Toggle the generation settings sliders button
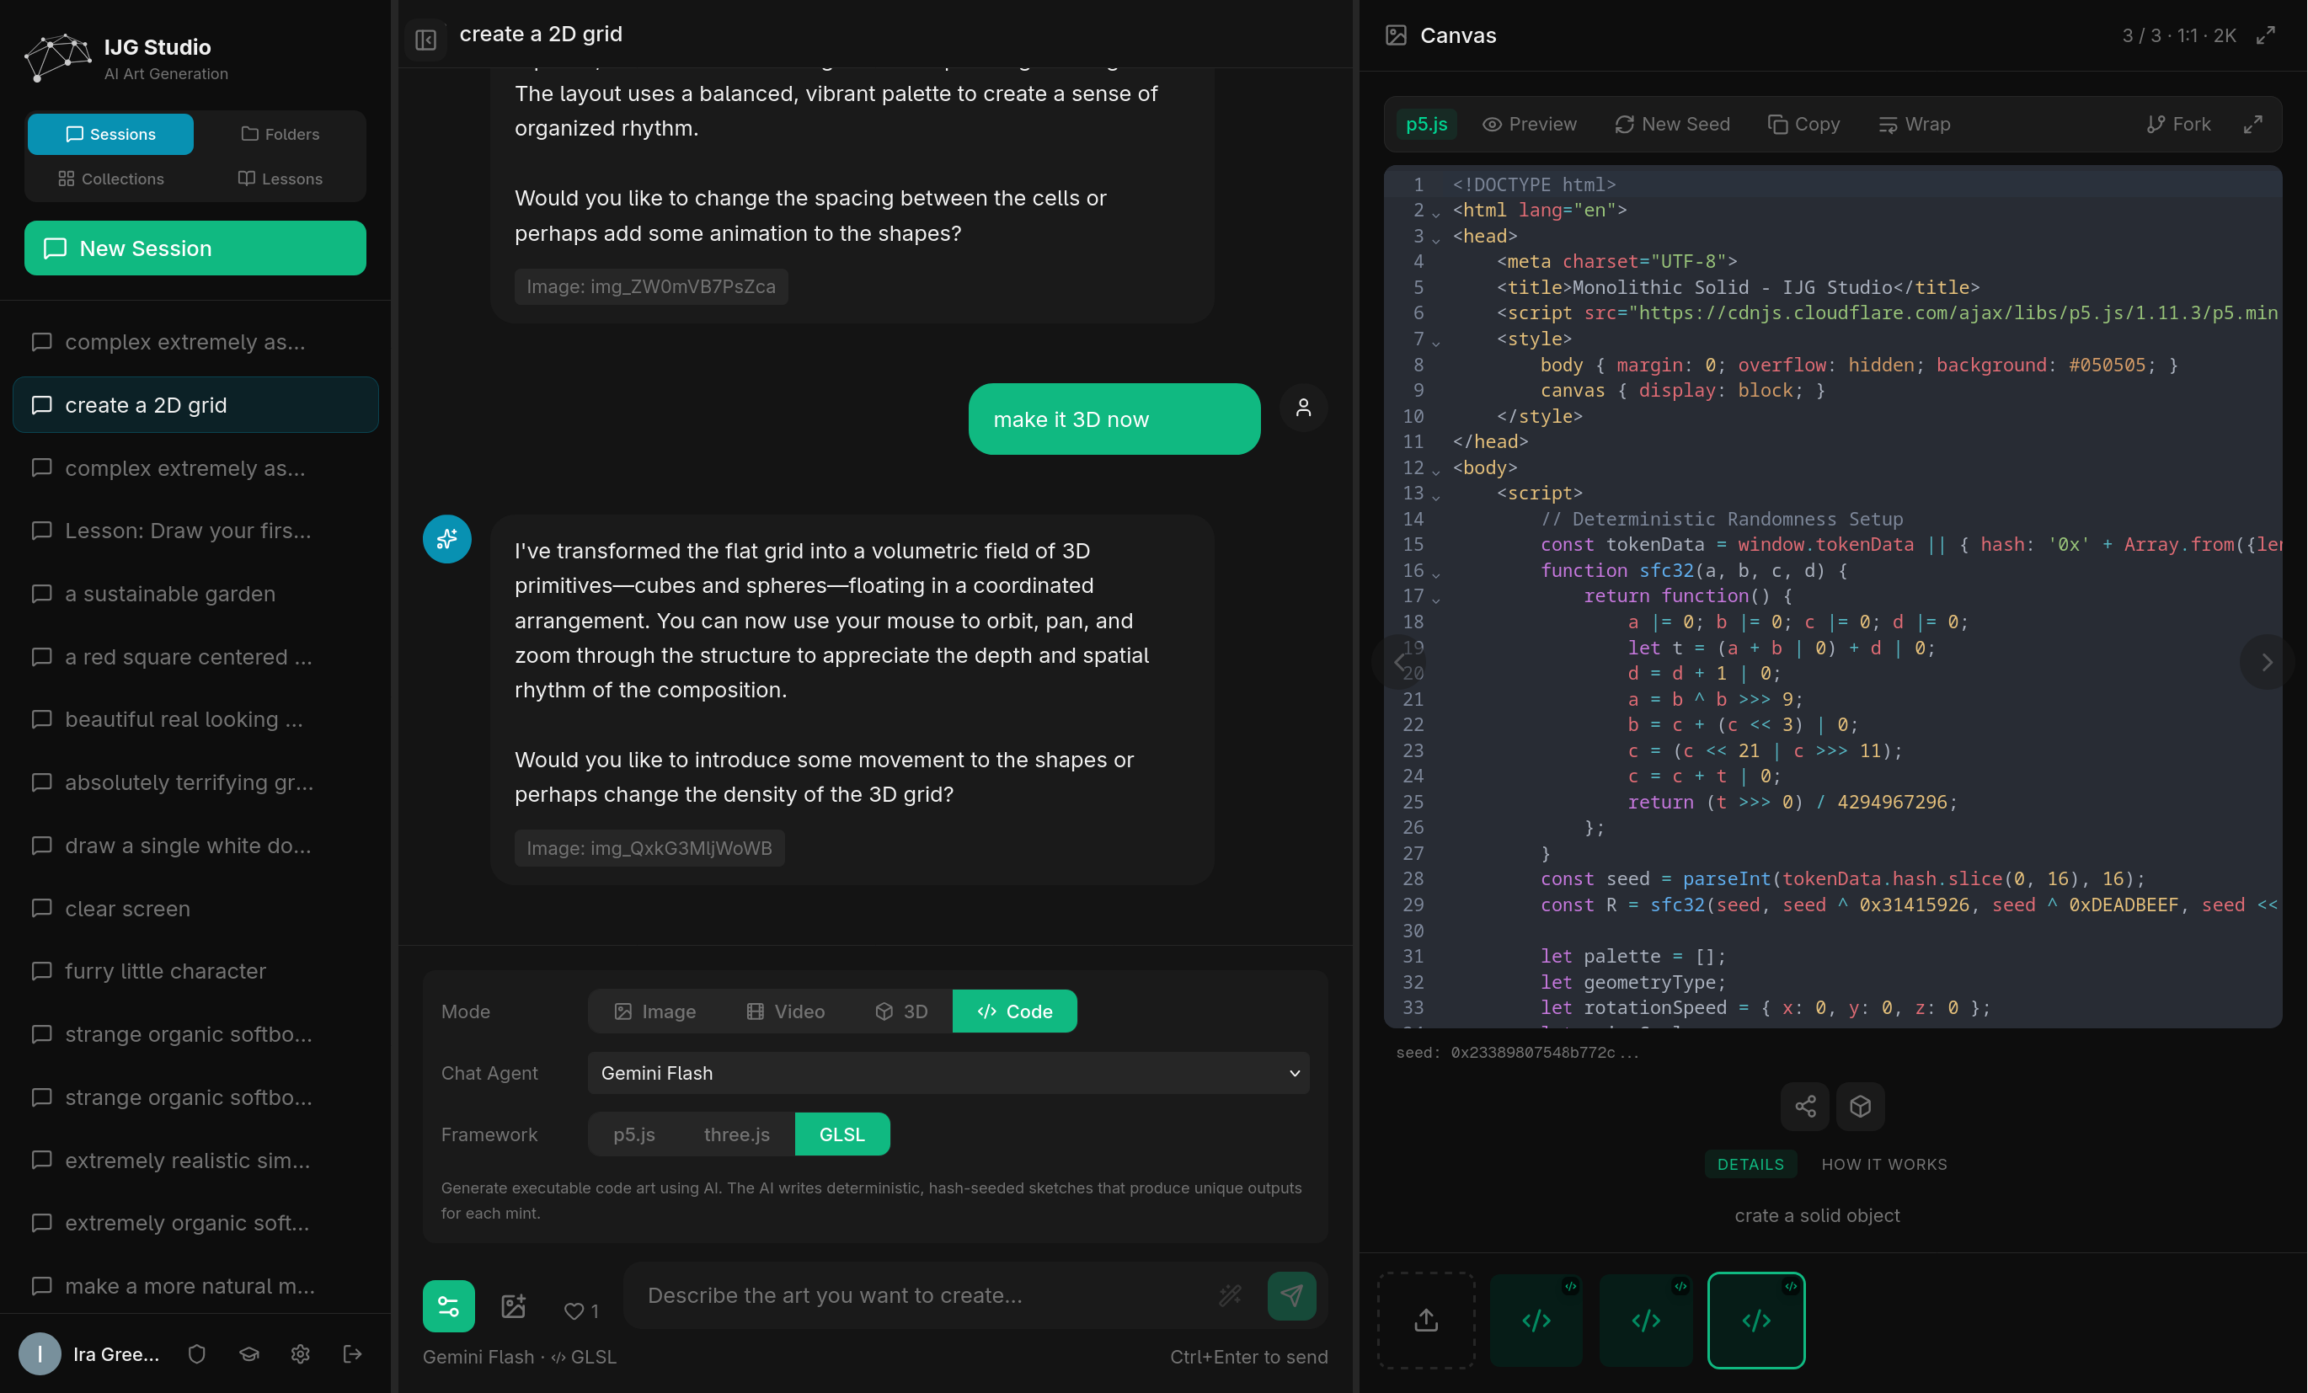This screenshot has width=2308, height=1393. (449, 1306)
